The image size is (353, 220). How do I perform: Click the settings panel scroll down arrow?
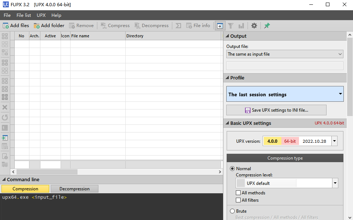click(350, 217)
